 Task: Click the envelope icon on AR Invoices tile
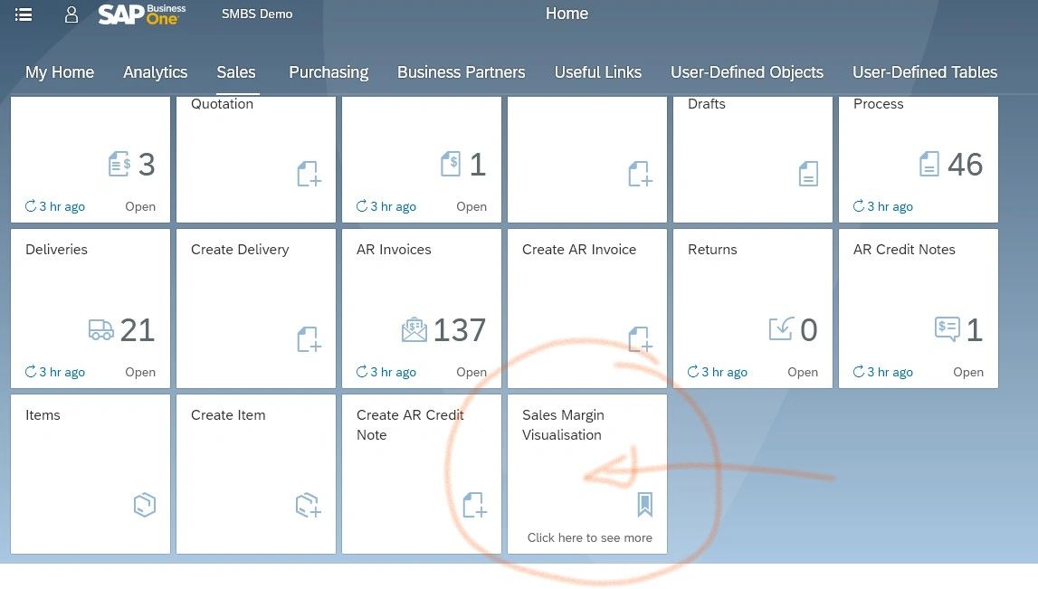point(414,329)
